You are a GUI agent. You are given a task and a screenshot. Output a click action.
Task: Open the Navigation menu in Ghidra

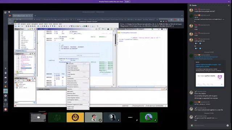[35, 24]
